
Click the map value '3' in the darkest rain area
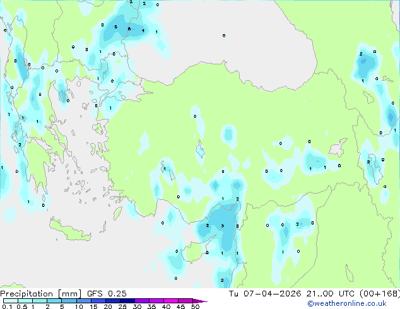[223, 226]
